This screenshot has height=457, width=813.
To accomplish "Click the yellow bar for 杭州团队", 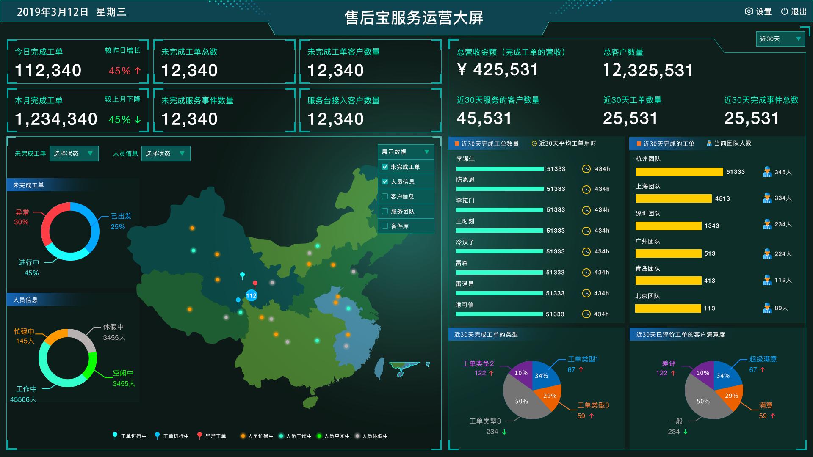I will [679, 172].
